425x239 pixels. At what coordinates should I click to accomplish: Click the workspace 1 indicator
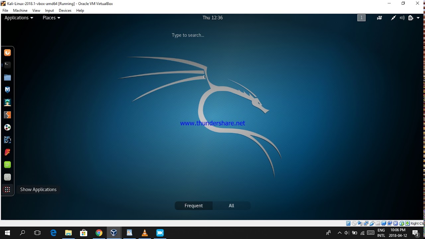[x=361, y=18]
